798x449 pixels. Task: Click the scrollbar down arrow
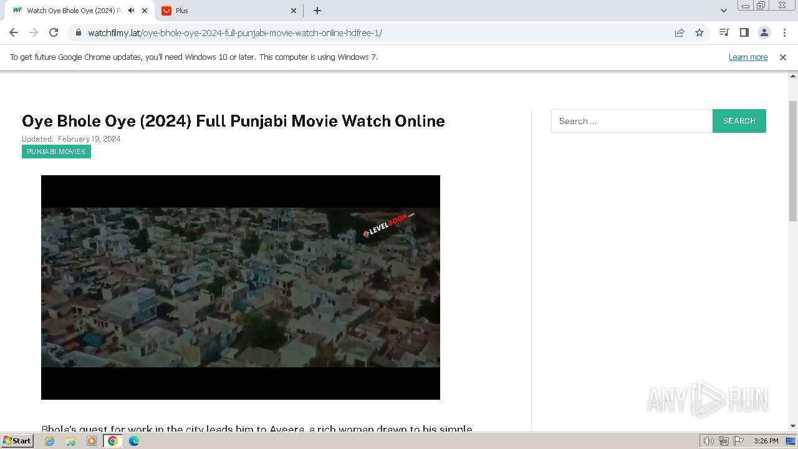coord(793,426)
